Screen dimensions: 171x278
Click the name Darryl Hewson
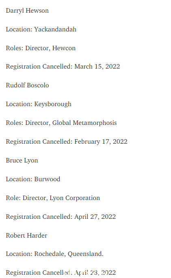27,11
